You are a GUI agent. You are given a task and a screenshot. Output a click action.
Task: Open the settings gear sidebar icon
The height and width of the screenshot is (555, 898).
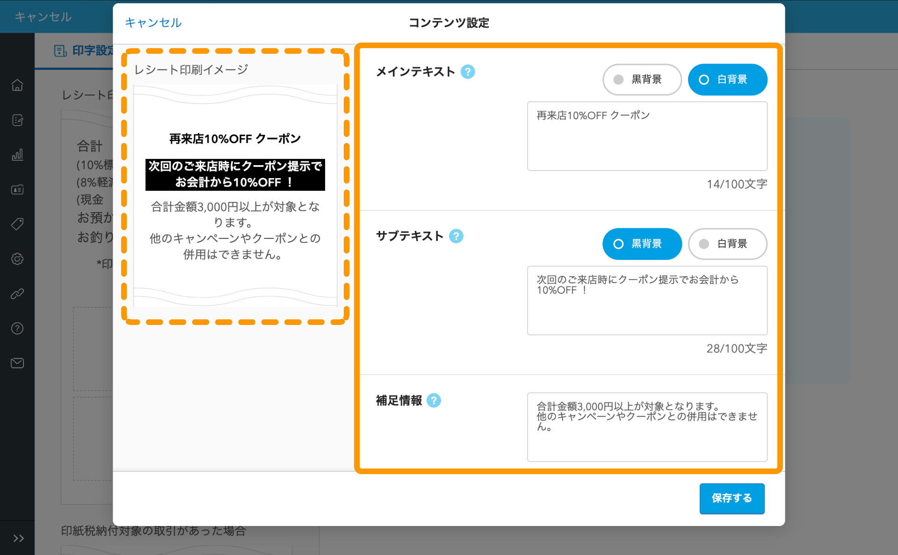(x=17, y=259)
